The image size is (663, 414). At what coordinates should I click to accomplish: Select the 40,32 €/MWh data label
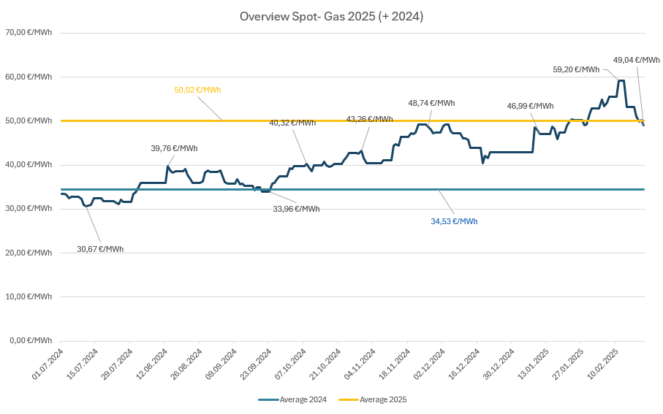(x=292, y=123)
